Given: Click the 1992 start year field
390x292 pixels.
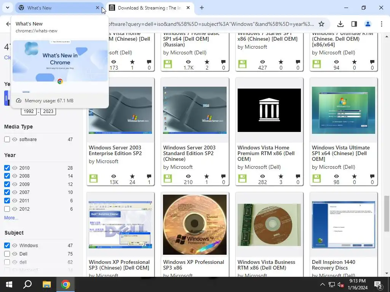Looking at the screenshot, I should (x=29, y=111).
